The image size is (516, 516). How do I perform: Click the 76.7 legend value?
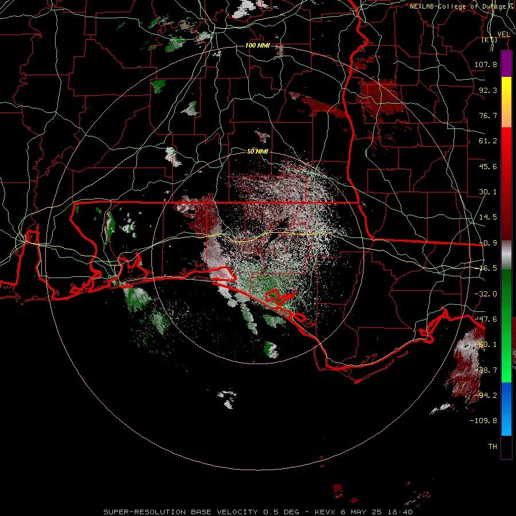(x=488, y=115)
